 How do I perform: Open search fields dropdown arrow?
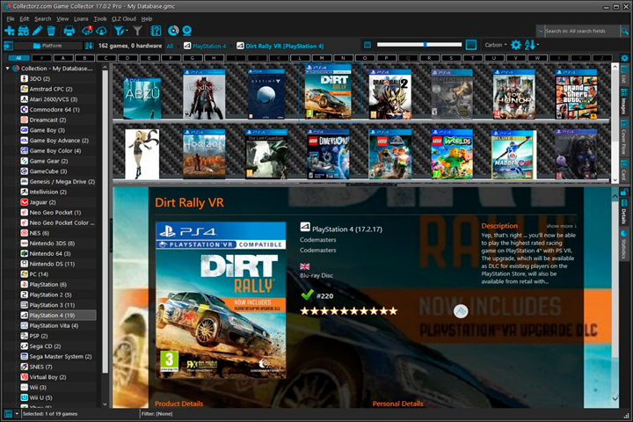[541, 31]
